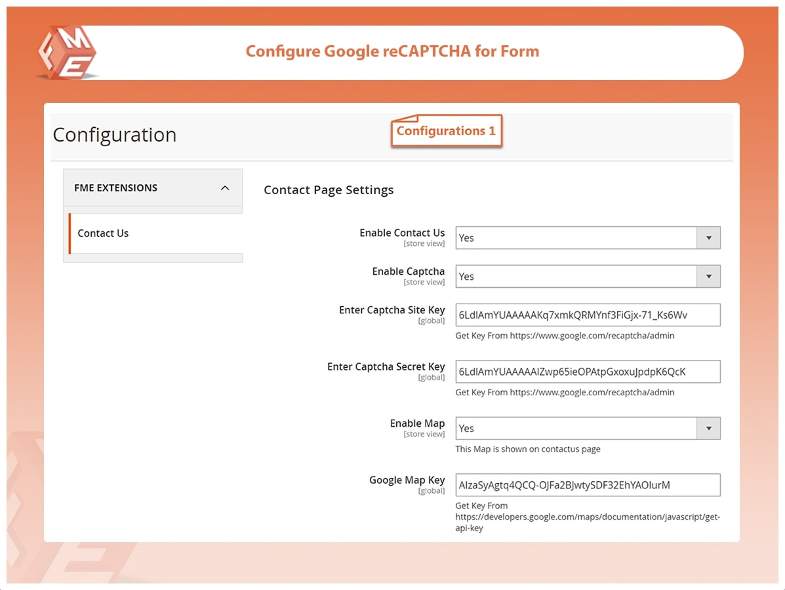Click the FME cube logo icon
Image resolution: width=785 pixels, height=590 pixels.
pos(68,52)
